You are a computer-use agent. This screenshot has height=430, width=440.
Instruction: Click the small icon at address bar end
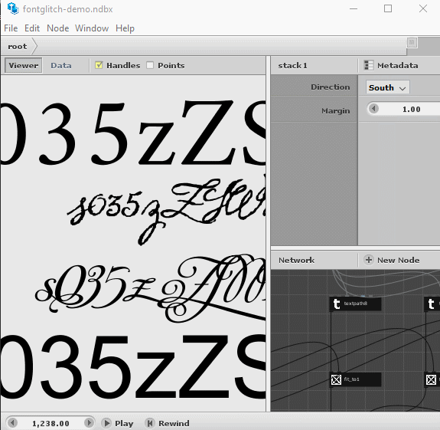coord(412,42)
